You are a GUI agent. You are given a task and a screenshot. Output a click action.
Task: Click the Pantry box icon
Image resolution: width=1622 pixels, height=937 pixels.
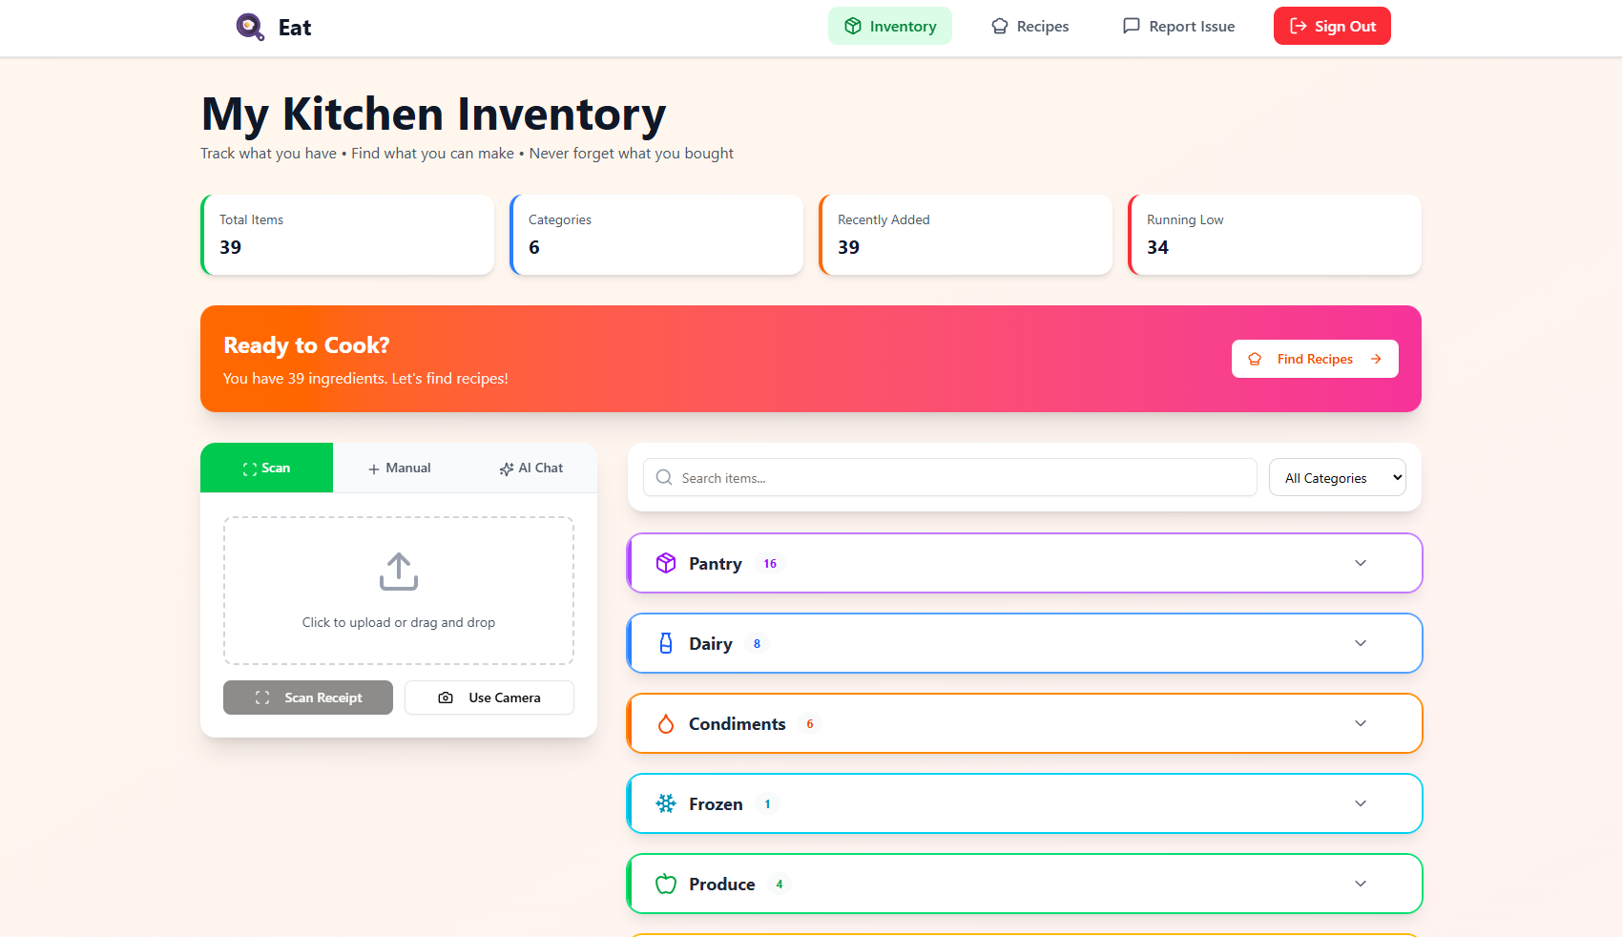click(665, 563)
